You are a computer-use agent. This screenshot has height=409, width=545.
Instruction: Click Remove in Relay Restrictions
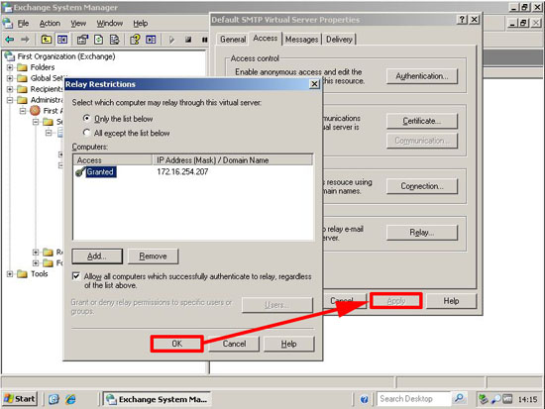(x=153, y=256)
